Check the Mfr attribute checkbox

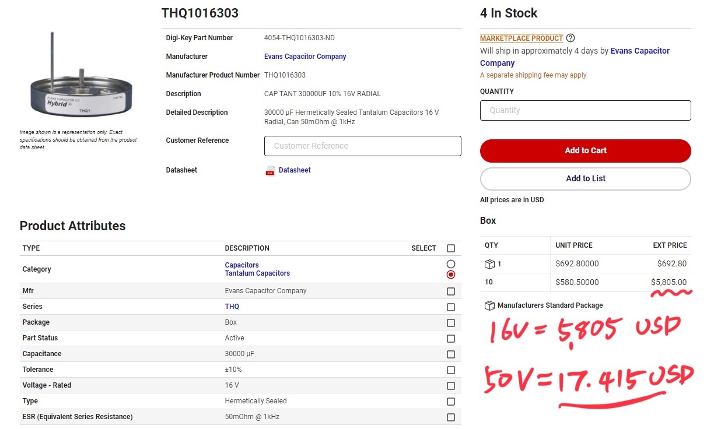450,291
